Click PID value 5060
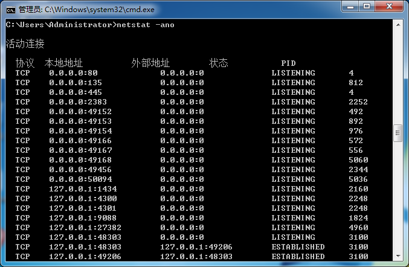This screenshot has height=267, width=409. coord(358,160)
